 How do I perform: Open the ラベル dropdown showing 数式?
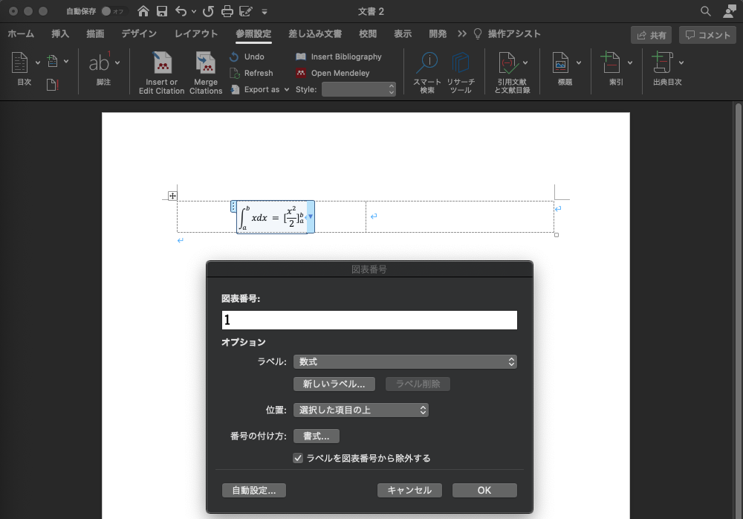[405, 361]
